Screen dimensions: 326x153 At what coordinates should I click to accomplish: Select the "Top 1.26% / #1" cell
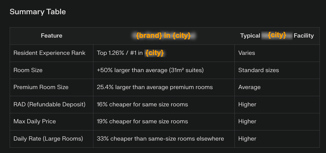[130, 53]
